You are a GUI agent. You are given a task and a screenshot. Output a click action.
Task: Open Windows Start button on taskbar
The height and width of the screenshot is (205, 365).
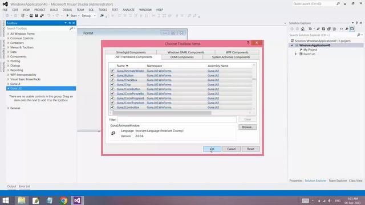click(x=6, y=200)
